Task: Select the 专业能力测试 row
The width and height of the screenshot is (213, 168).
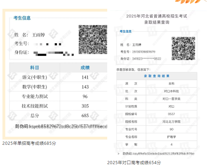Action: click(x=34, y=96)
